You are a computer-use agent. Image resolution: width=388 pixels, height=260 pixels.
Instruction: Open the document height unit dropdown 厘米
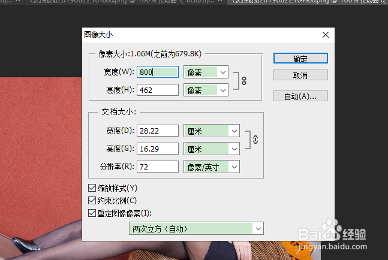212,149
